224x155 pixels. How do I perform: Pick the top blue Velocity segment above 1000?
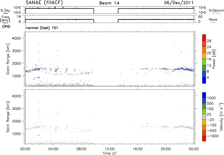pos(204,95)
